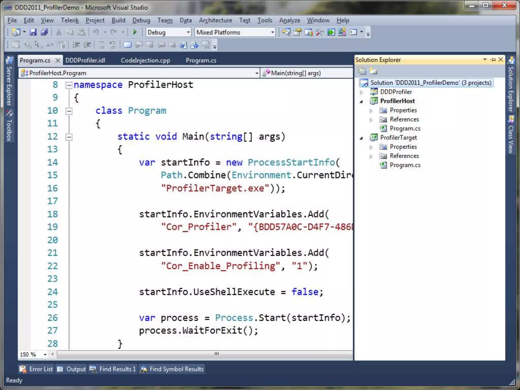
Task: Expand the DDDProfiler project node
Action: pos(361,92)
